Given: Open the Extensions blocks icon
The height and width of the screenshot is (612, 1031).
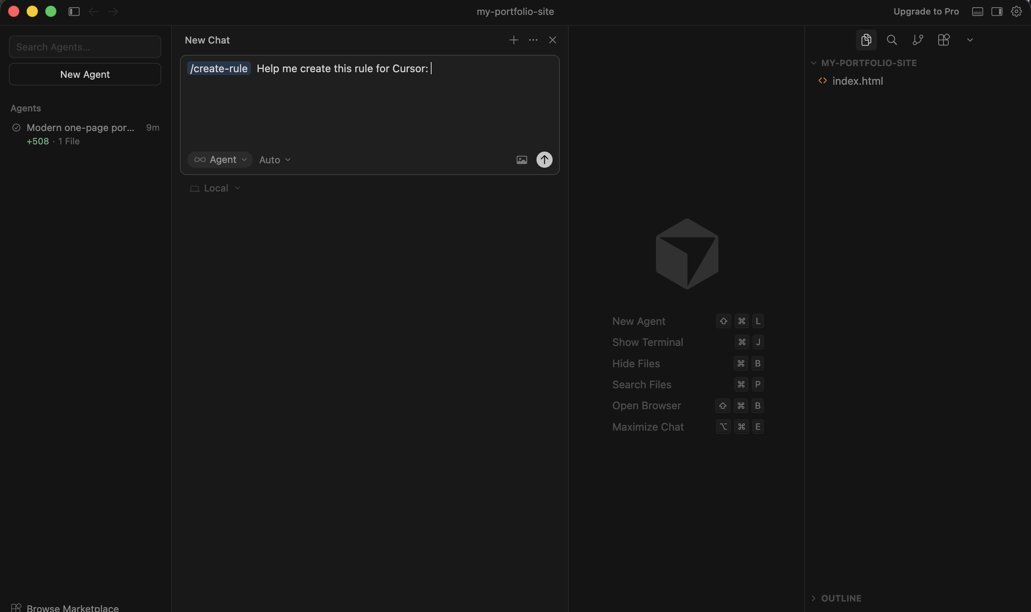Looking at the screenshot, I should coord(943,40).
